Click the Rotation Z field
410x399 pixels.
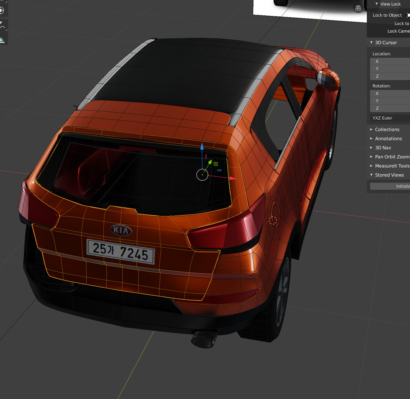pos(390,108)
